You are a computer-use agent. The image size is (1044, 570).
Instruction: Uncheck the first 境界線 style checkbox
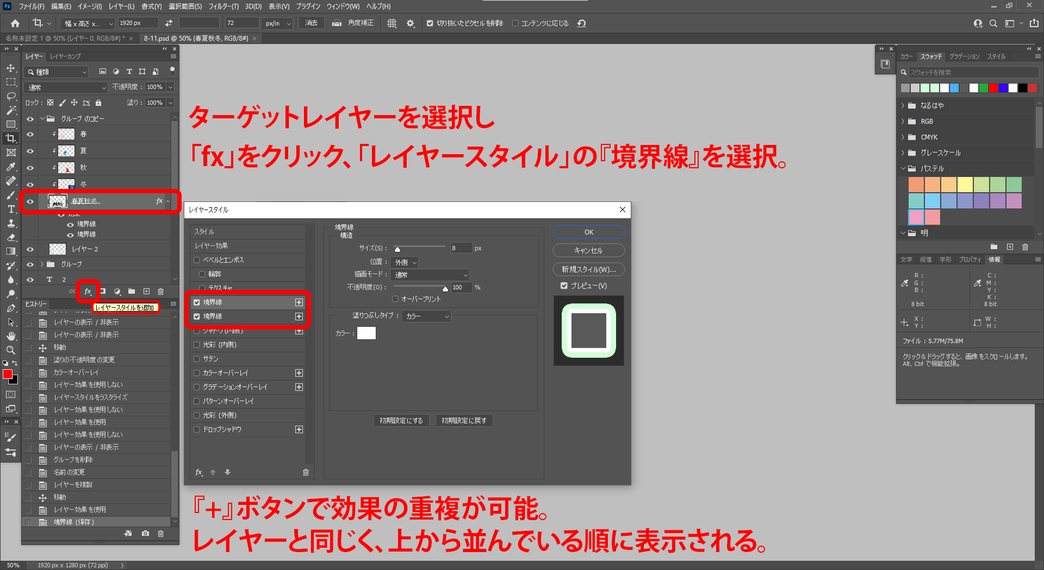tap(197, 302)
